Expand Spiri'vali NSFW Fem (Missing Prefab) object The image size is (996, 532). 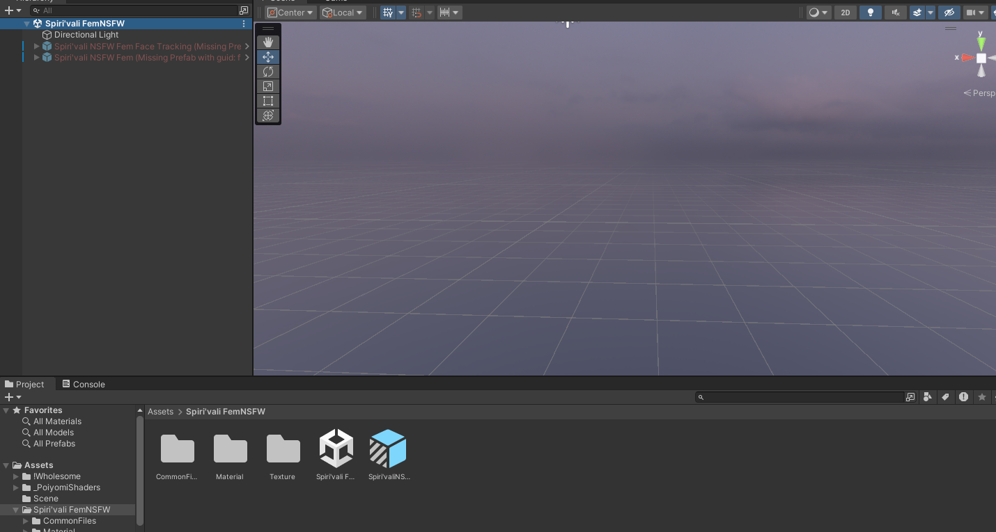pos(37,58)
